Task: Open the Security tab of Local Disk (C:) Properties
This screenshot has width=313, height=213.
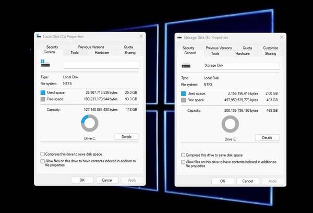Action: (51, 47)
